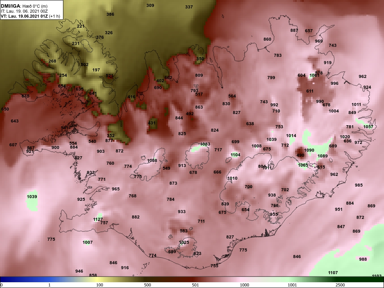Click the map value 657
The image size is (384, 288).
[309, 31]
